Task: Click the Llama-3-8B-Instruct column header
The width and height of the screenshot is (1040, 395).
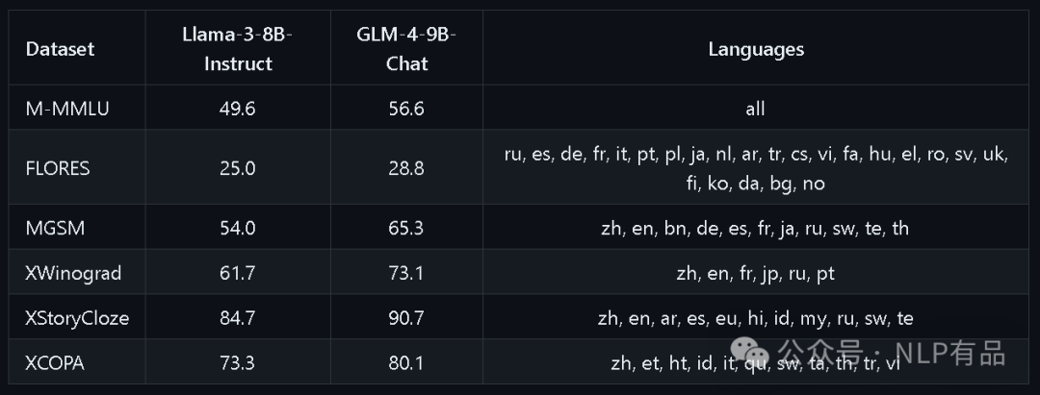Action: pyautogui.click(x=238, y=49)
